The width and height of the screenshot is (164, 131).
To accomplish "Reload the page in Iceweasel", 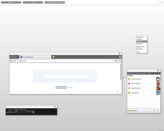I will click(116, 61).
